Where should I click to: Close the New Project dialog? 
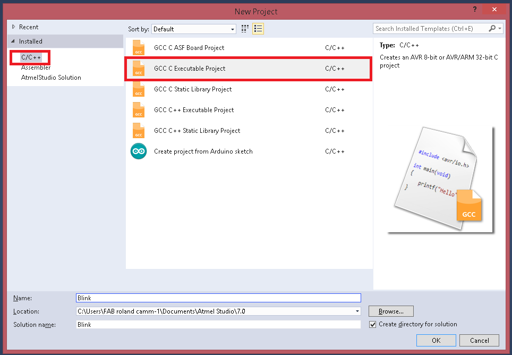tap(494, 9)
